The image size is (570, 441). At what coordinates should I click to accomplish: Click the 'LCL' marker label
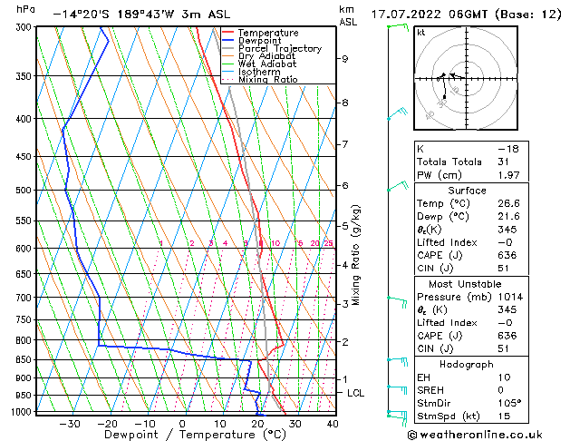355,393
